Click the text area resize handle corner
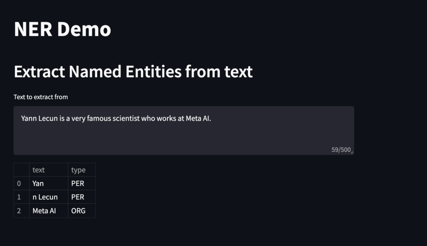 click(x=352, y=153)
